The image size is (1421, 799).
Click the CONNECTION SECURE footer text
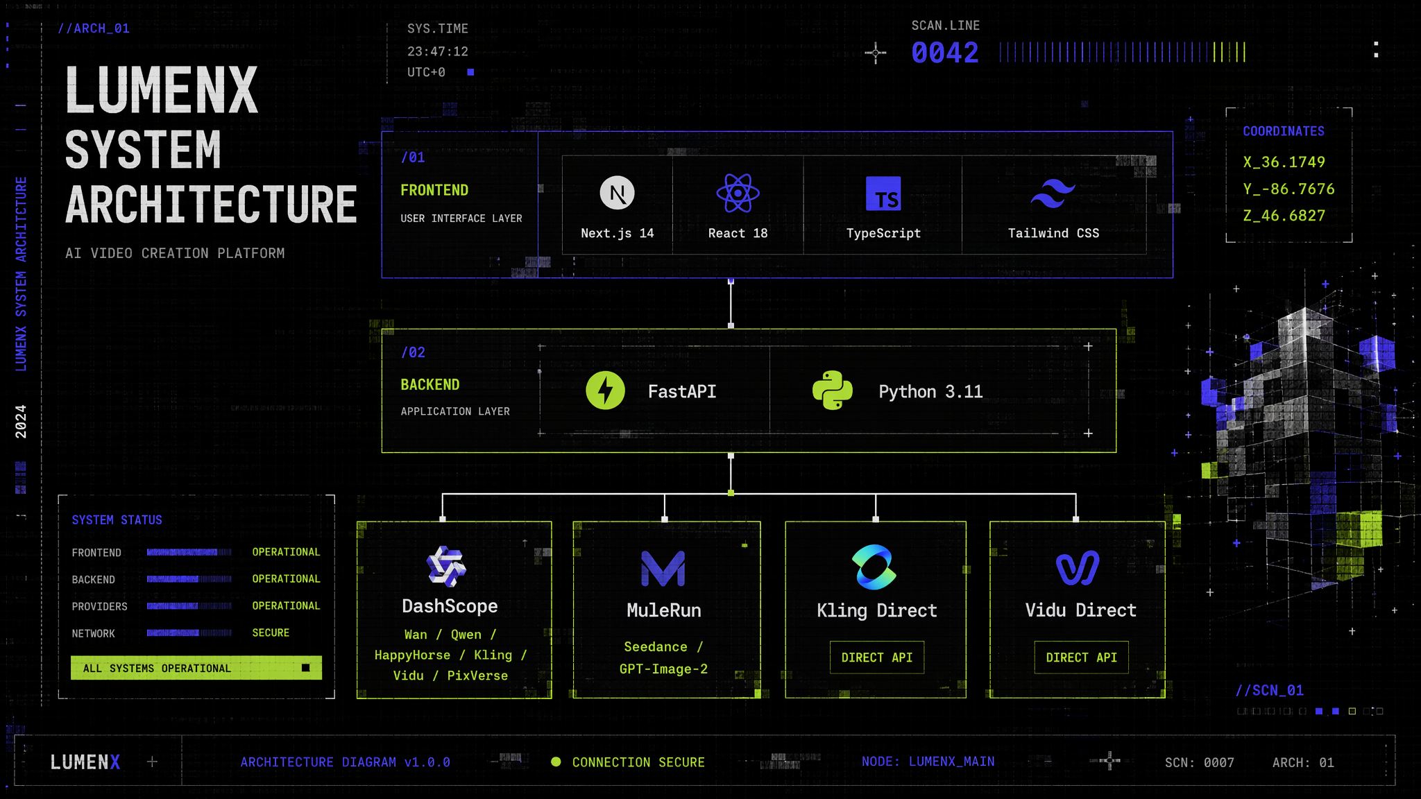pyautogui.click(x=638, y=762)
